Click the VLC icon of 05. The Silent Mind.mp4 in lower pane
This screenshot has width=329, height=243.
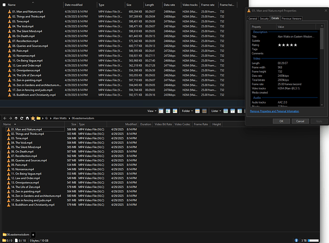click(x=8, y=147)
